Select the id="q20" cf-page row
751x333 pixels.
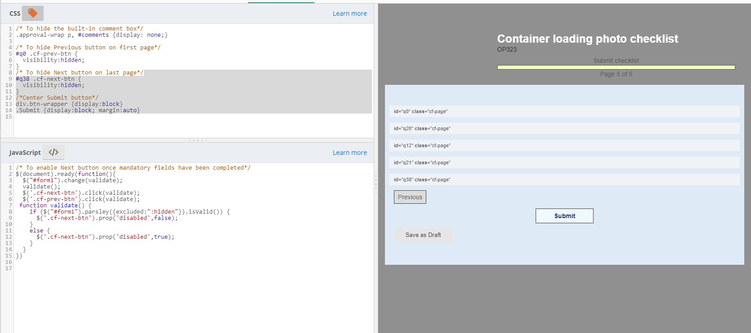(564, 128)
